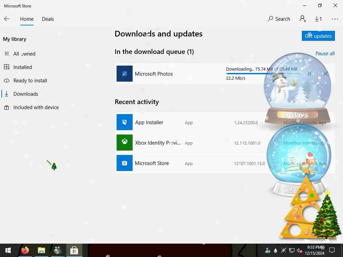Click Microsoft Store version 12107.1001.15.0
Screen dimensions: 343x257
[x=249, y=163]
